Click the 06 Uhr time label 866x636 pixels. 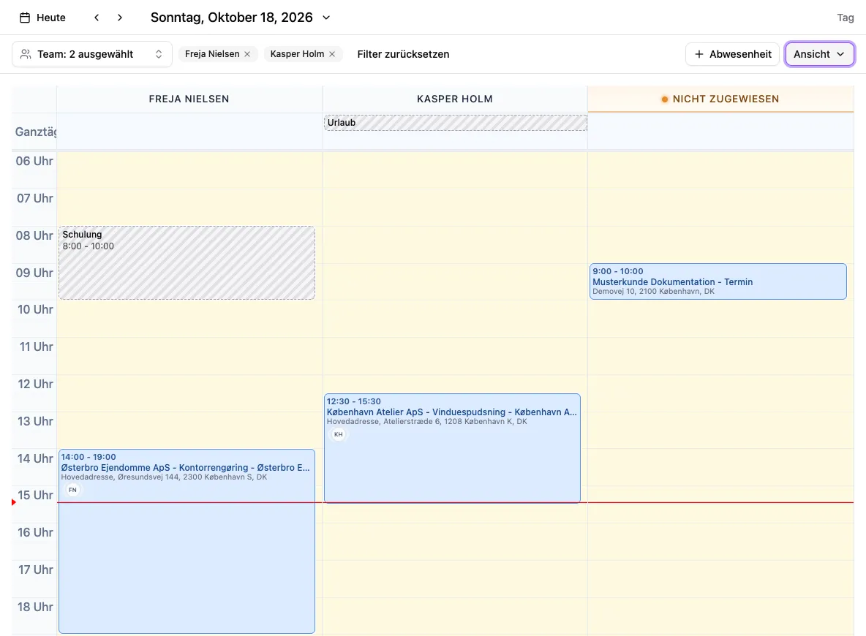[34, 162]
